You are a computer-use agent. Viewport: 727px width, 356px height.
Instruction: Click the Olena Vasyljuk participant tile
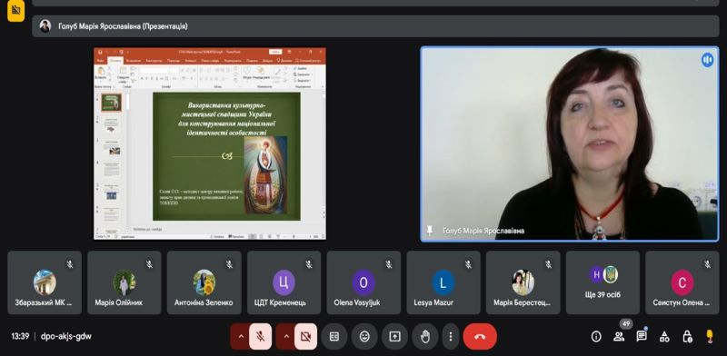[x=363, y=282]
